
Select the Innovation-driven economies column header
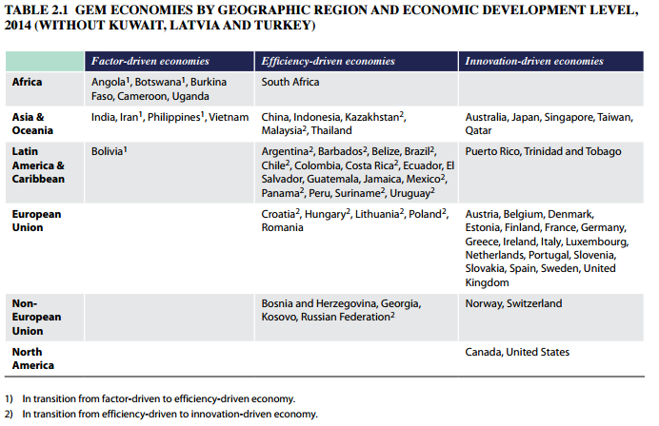534,62
